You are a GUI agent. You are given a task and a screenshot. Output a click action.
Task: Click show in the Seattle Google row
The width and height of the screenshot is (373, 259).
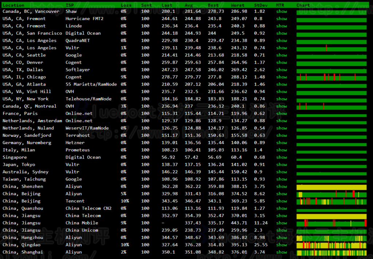coord(282,55)
